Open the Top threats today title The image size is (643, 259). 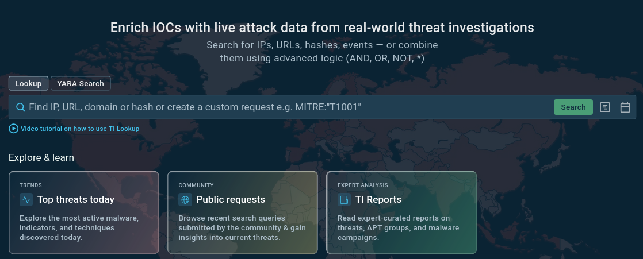coord(76,200)
